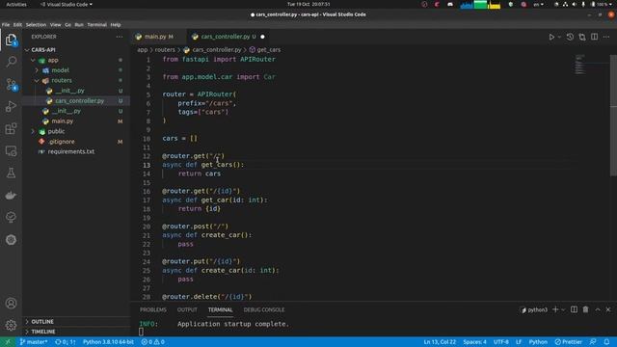Collapse the CARS-API root folder
This screenshot has width=617, height=347.
point(43,50)
